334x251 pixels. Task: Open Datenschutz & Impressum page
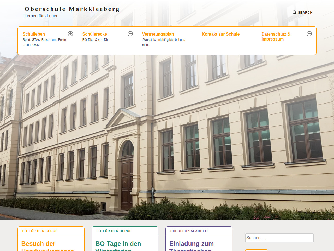[x=276, y=37]
